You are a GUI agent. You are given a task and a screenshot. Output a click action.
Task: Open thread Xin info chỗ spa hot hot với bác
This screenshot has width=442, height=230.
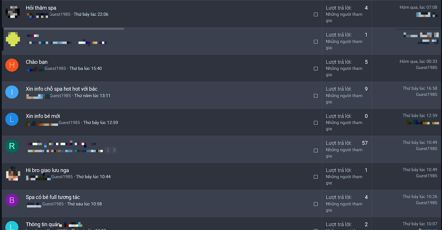pyautogui.click(x=62, y=89)
